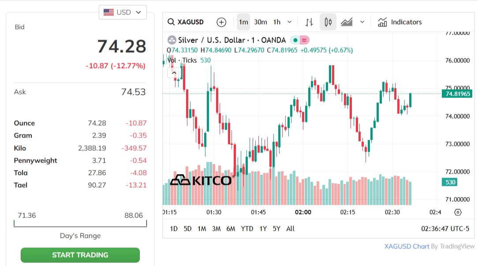
Task: Open the USD currency dropdown
Action: pyautogui.click(x=123, y=12)
